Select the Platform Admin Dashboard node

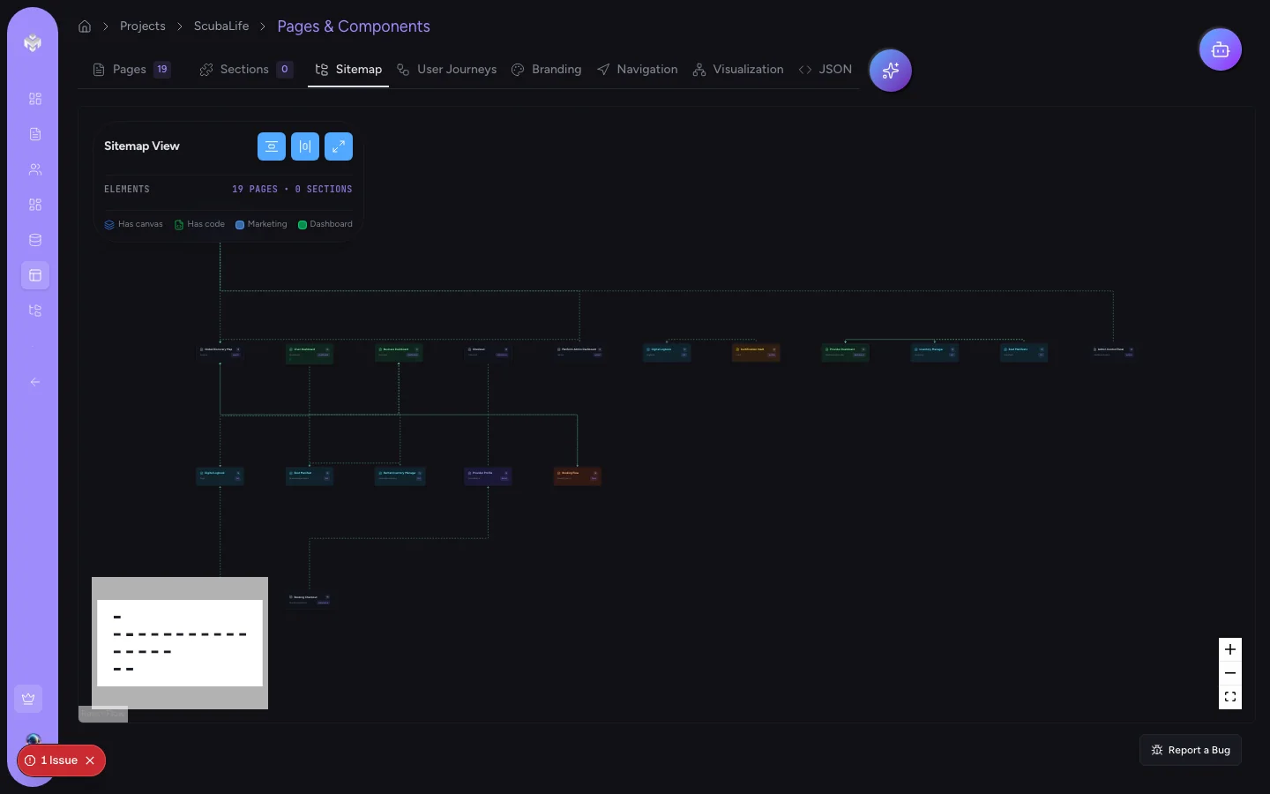(579, 352)
